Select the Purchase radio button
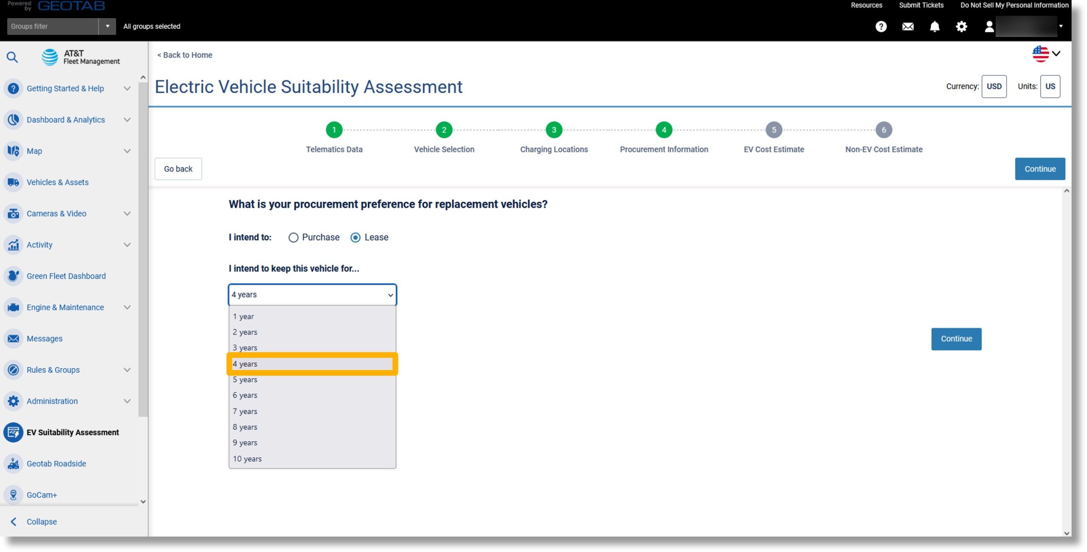Image resolution: width=1087 pixels, height=552 pixels. [x=293, y=237]
